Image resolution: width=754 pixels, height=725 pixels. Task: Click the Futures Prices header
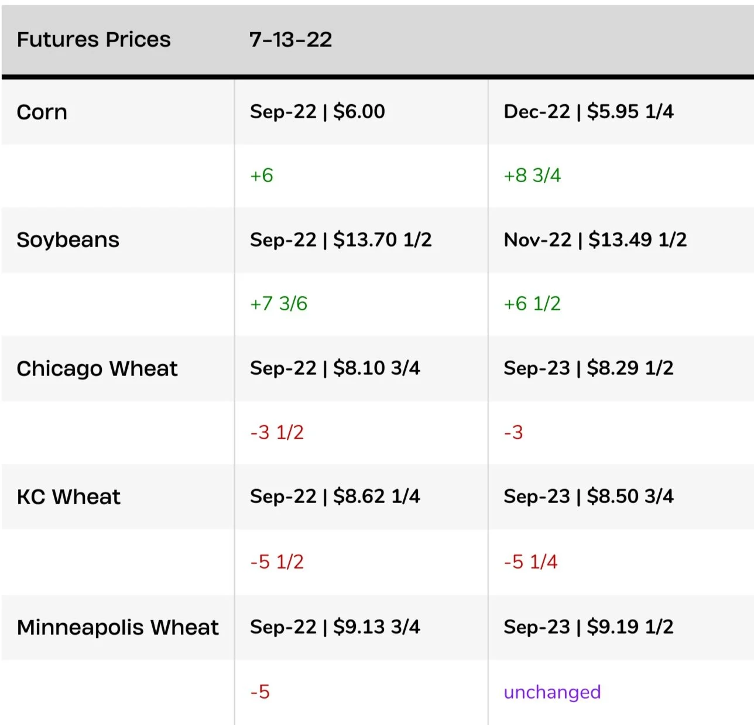tap(94, 40)
